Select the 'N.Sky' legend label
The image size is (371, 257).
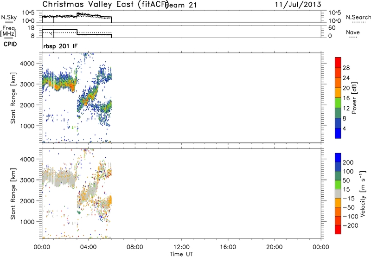9,18
